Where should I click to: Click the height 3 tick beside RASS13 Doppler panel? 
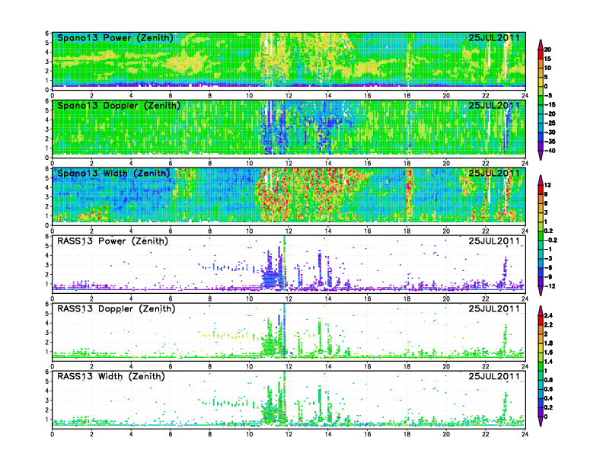47,333
